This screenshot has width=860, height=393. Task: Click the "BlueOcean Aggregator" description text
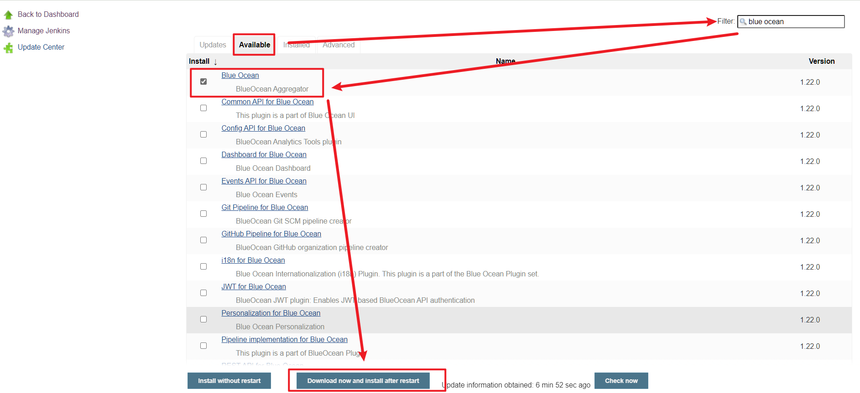point(272,89)
